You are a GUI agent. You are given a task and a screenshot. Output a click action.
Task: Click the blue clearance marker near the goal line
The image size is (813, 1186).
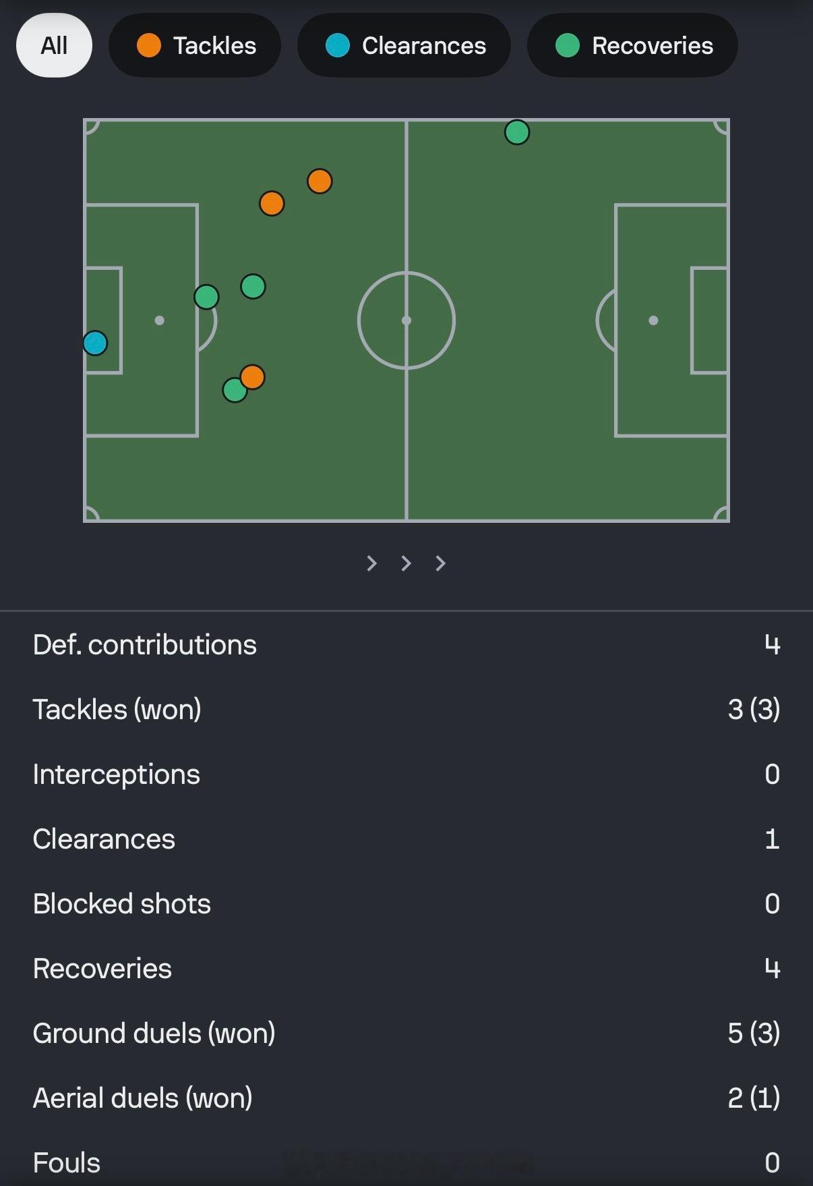[95, 343]
